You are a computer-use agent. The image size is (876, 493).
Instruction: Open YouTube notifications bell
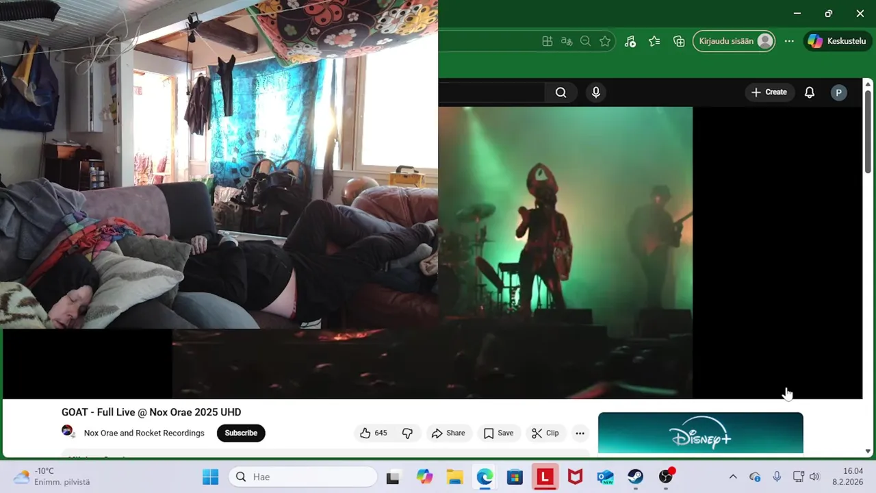click(810, 92)
